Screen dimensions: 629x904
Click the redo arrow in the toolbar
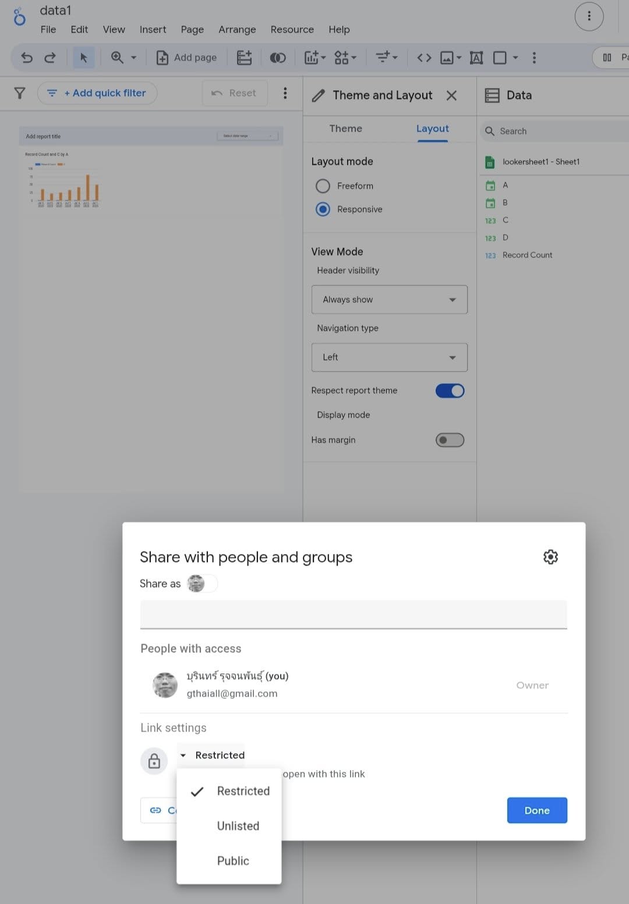click(x=50, y=58)
